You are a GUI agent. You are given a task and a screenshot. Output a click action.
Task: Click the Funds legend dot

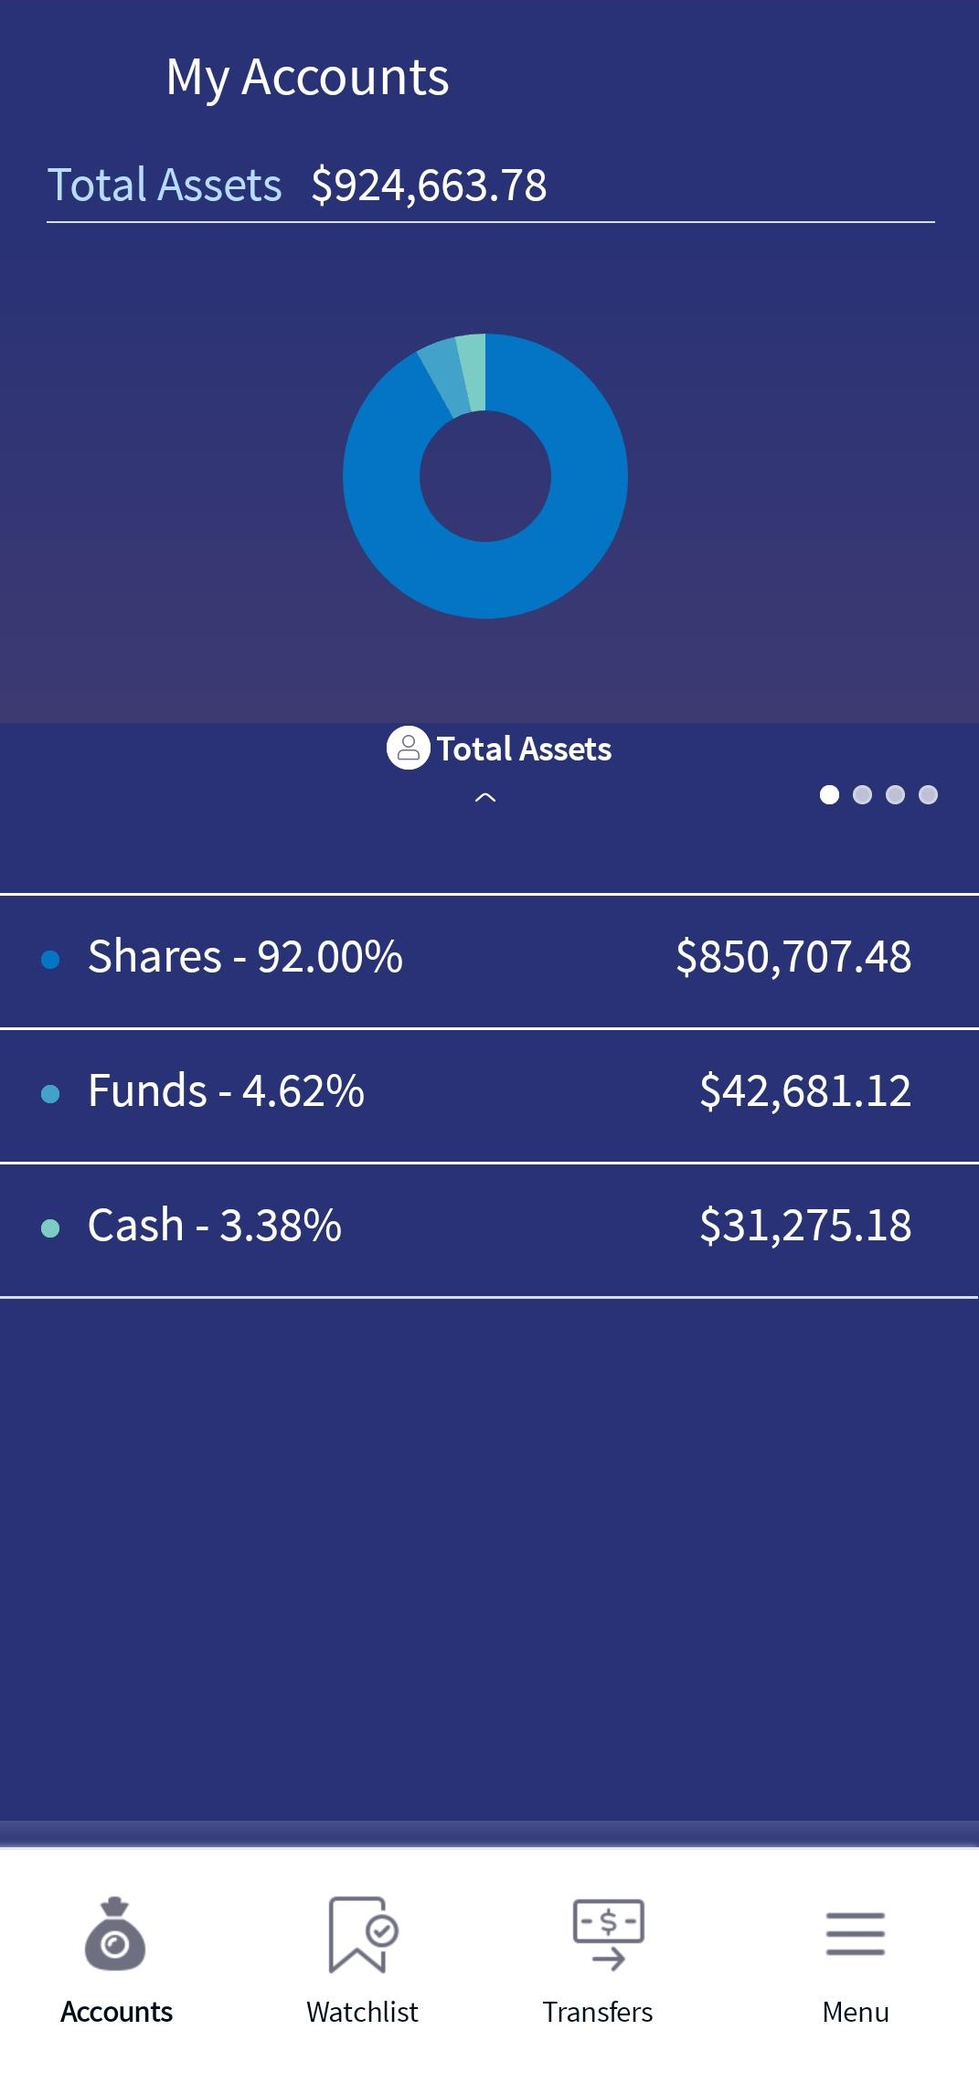pos(51,1093)
